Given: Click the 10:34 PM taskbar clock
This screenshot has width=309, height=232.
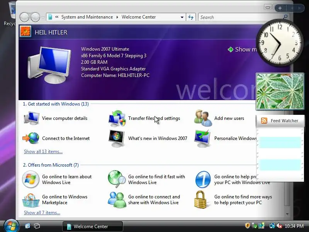Looking at the screenshot, I should pyautogui.click(x=294, y=226).
